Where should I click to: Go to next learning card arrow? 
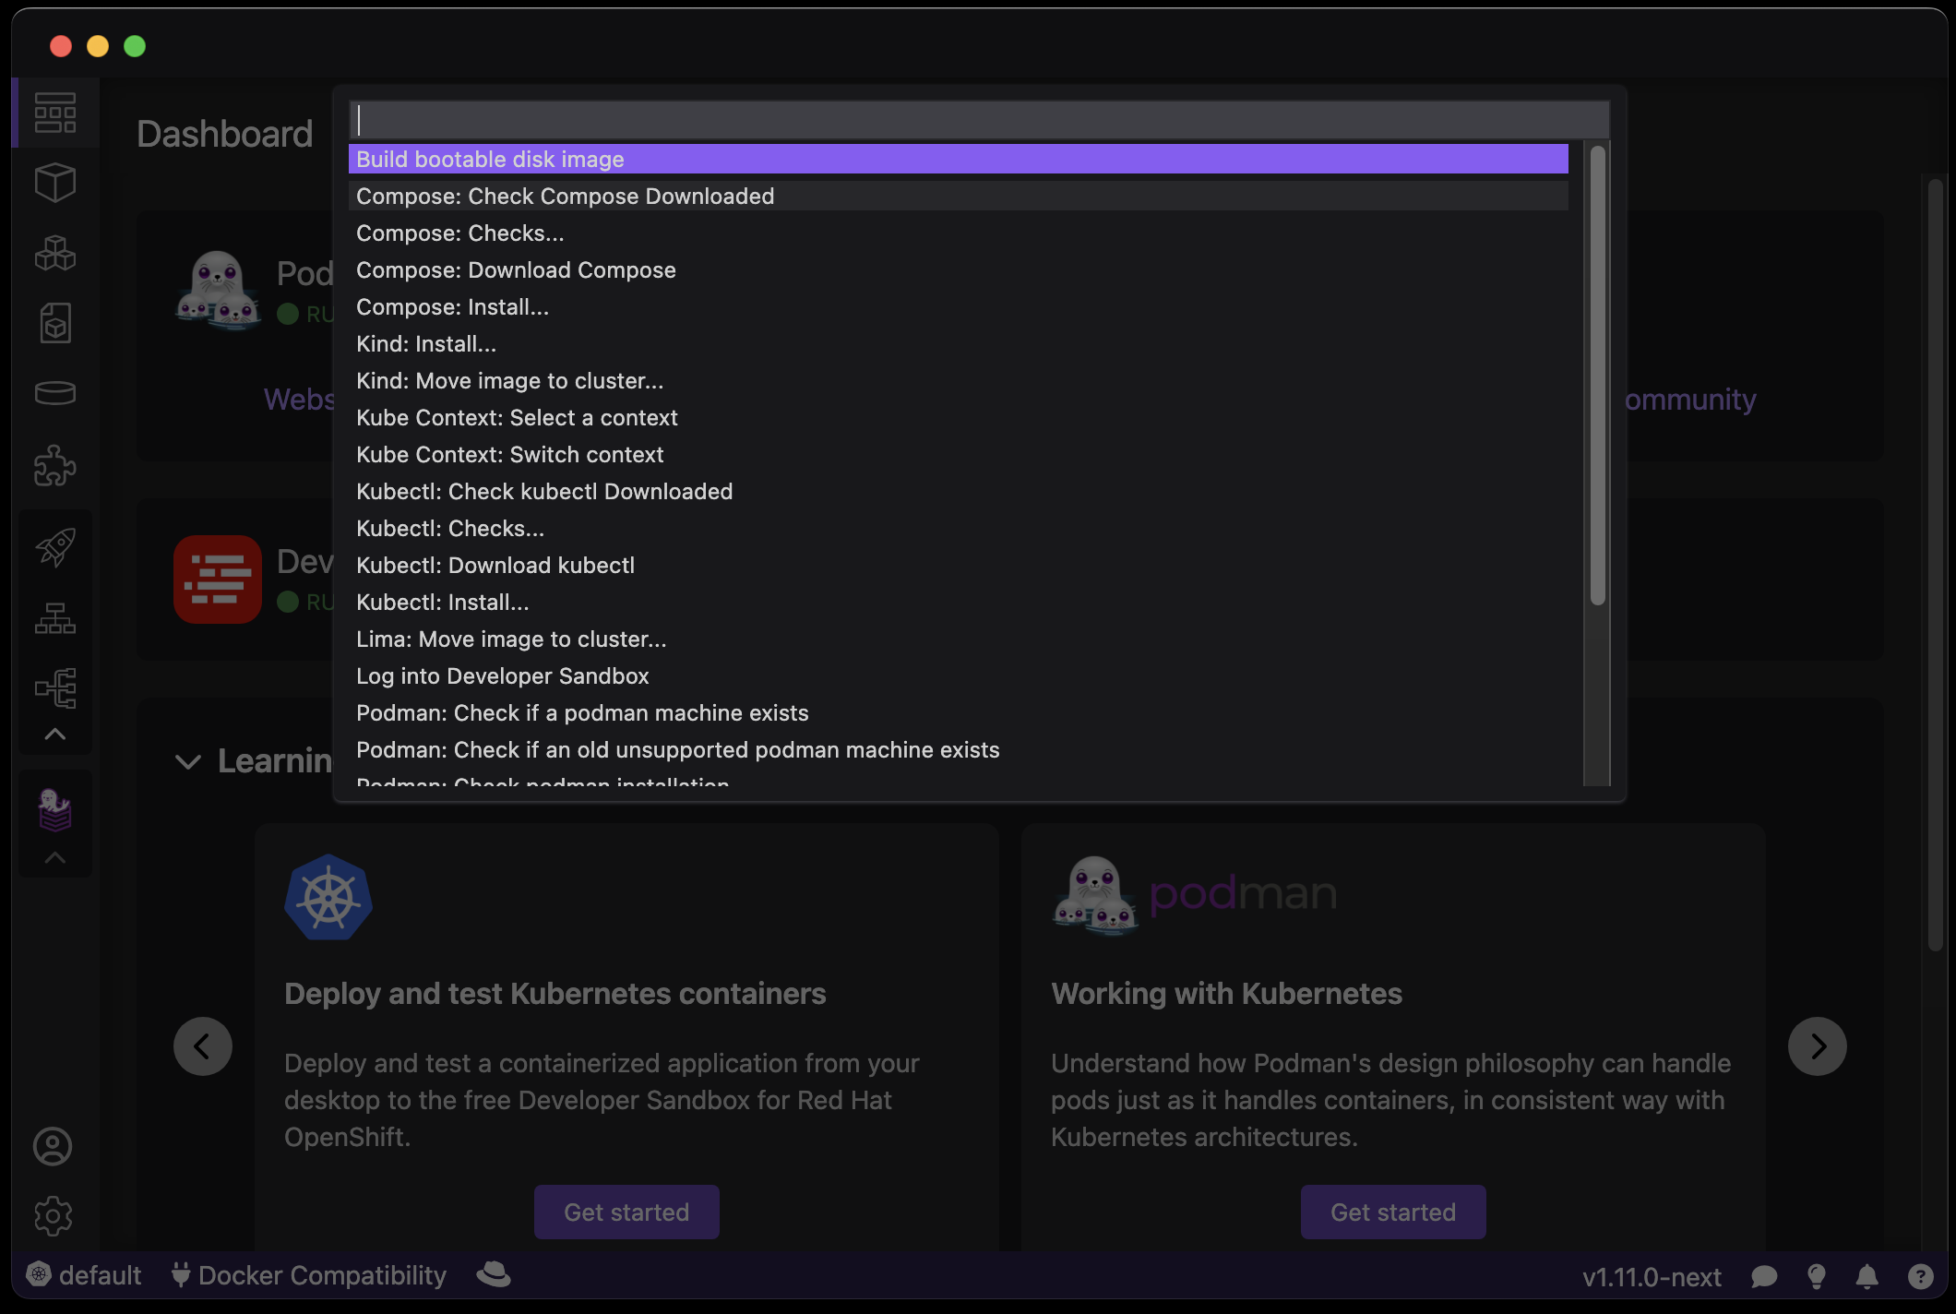[x=1817, y=1046]
